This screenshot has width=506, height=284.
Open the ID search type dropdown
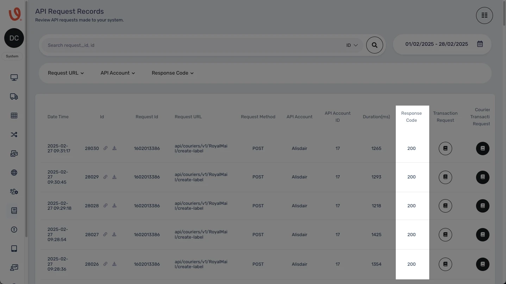pos(352,45)
